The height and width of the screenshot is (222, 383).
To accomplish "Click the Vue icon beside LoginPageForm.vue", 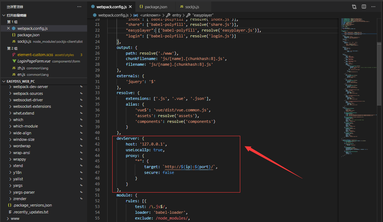I will (x=14, y=61).
